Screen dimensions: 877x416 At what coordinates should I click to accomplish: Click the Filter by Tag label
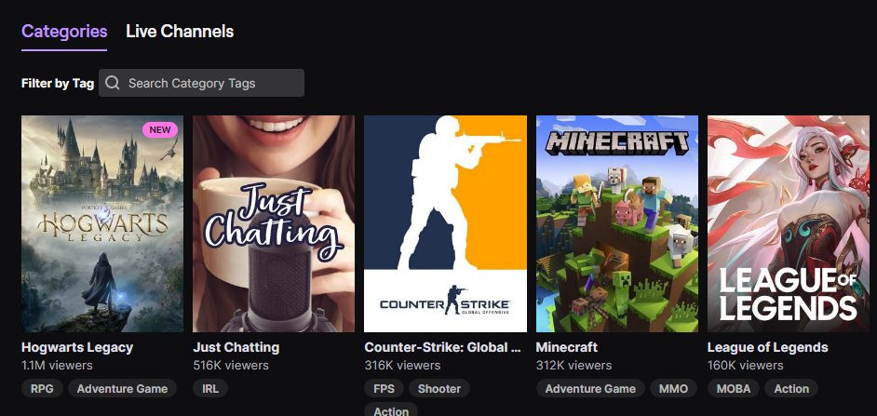point(58,84)
